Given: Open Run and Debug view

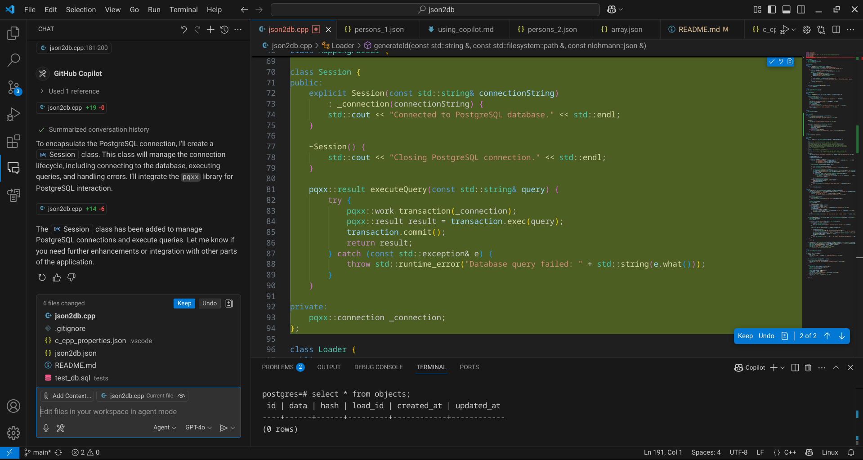Looking at the screenshot, I should [x=13, y=114].
